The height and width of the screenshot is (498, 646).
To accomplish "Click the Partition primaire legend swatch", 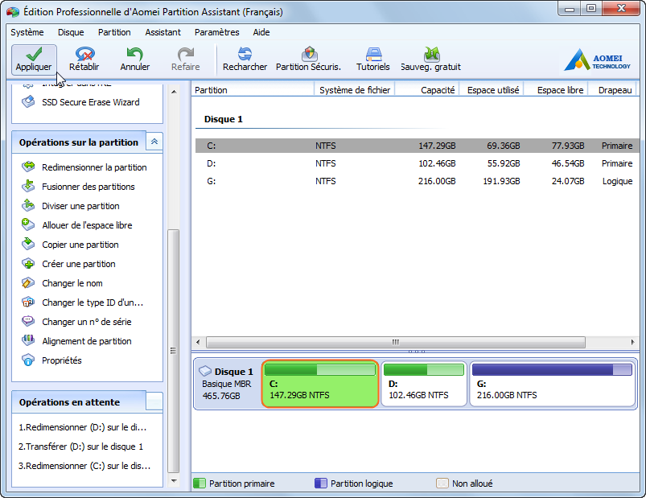I will click(200, 484).
